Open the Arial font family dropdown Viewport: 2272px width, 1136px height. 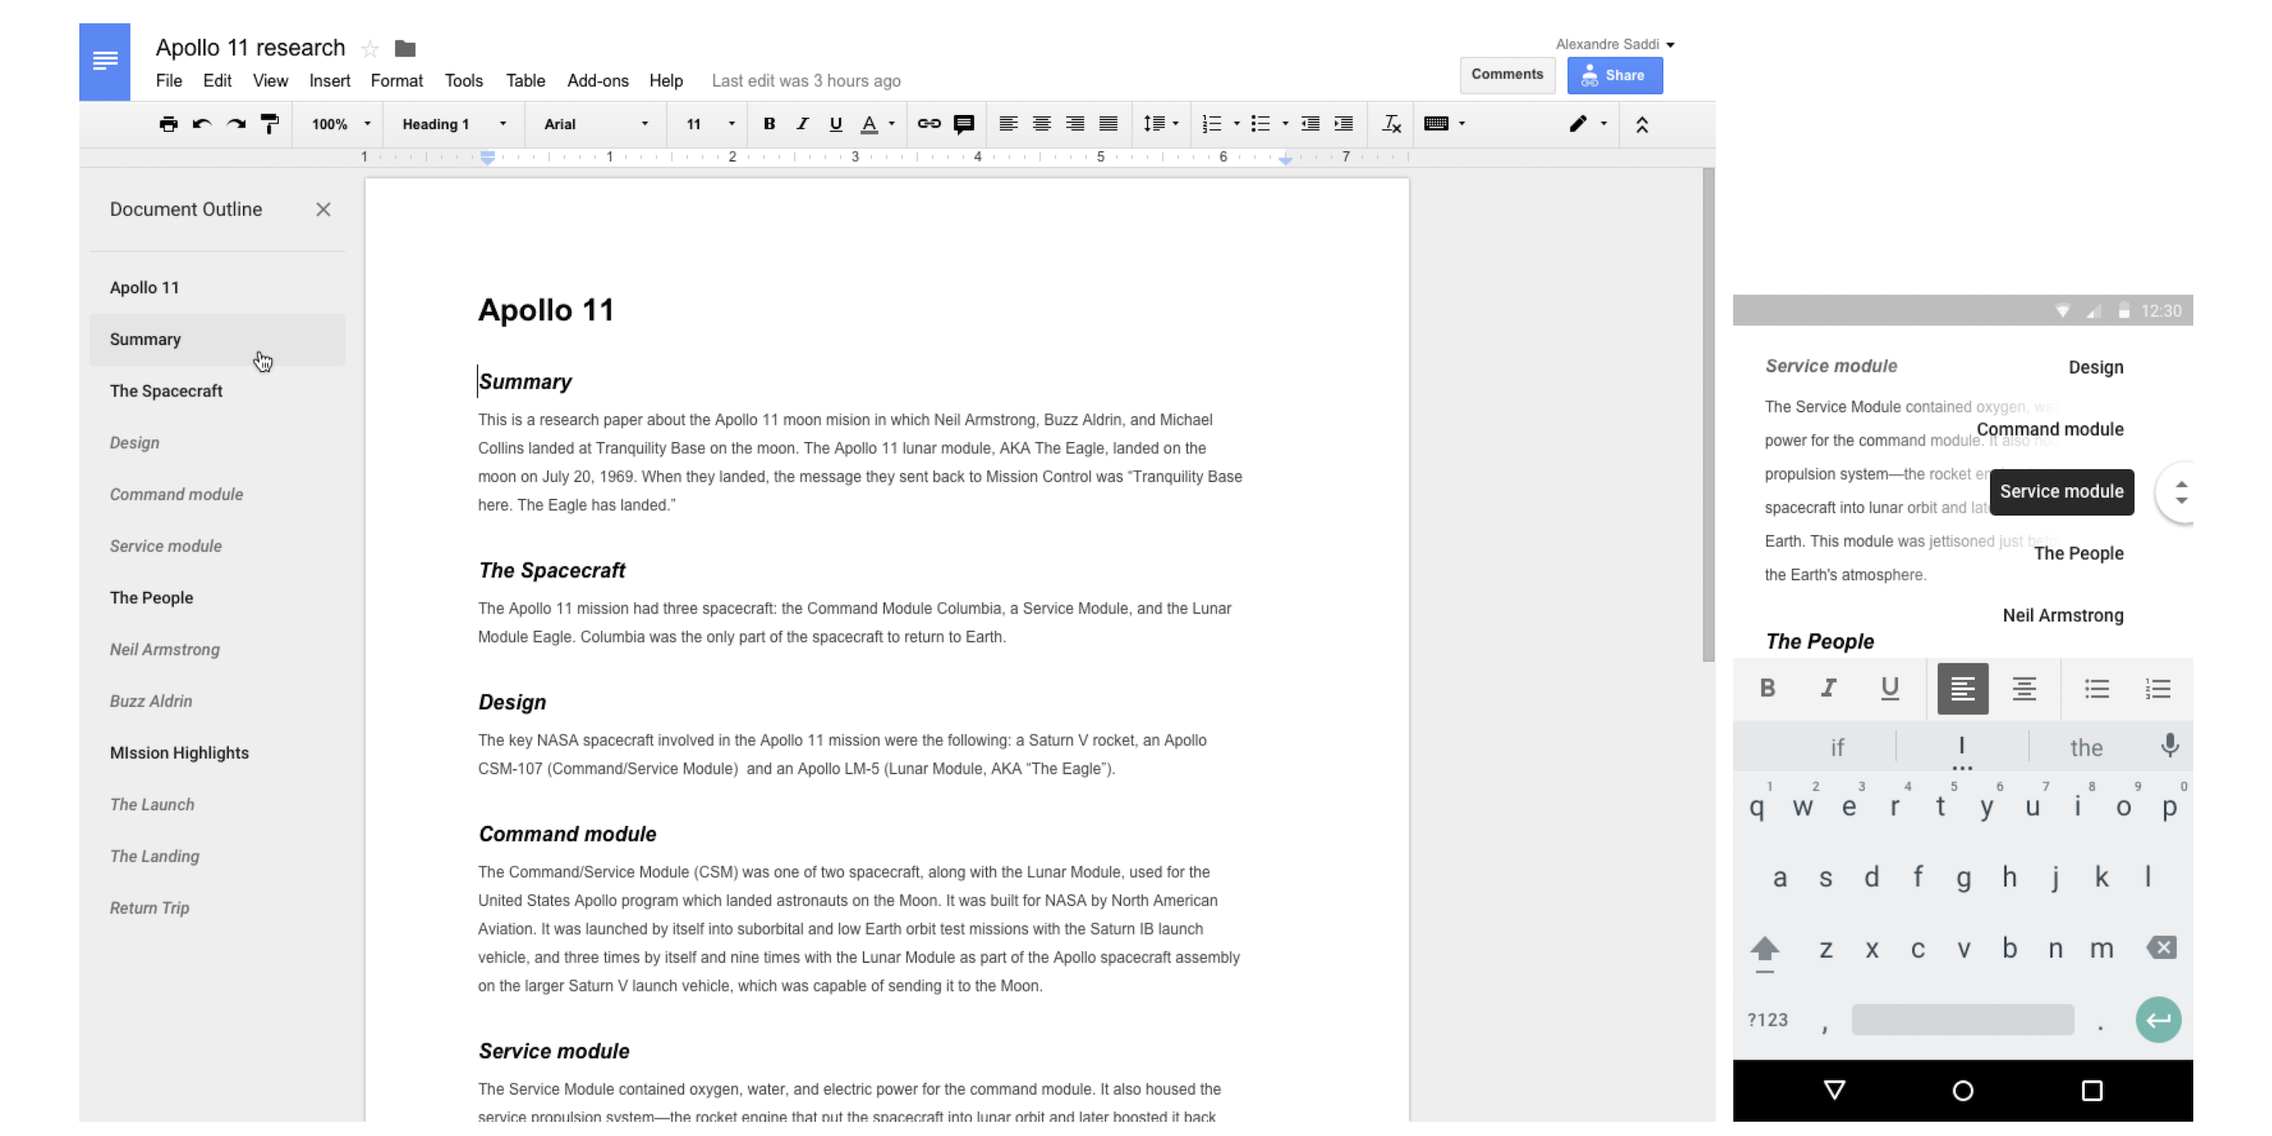591,123
